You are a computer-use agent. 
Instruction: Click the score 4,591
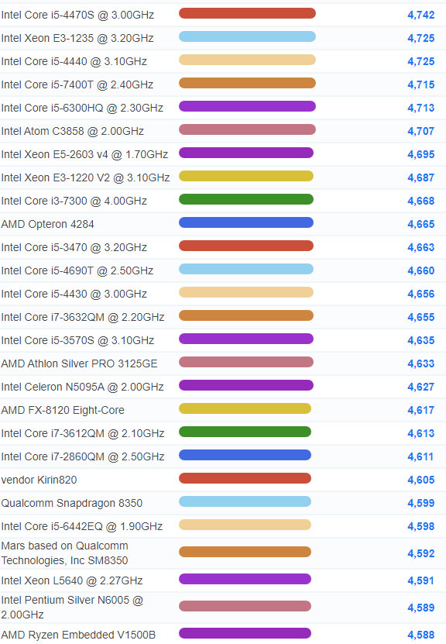pos(421,580)
